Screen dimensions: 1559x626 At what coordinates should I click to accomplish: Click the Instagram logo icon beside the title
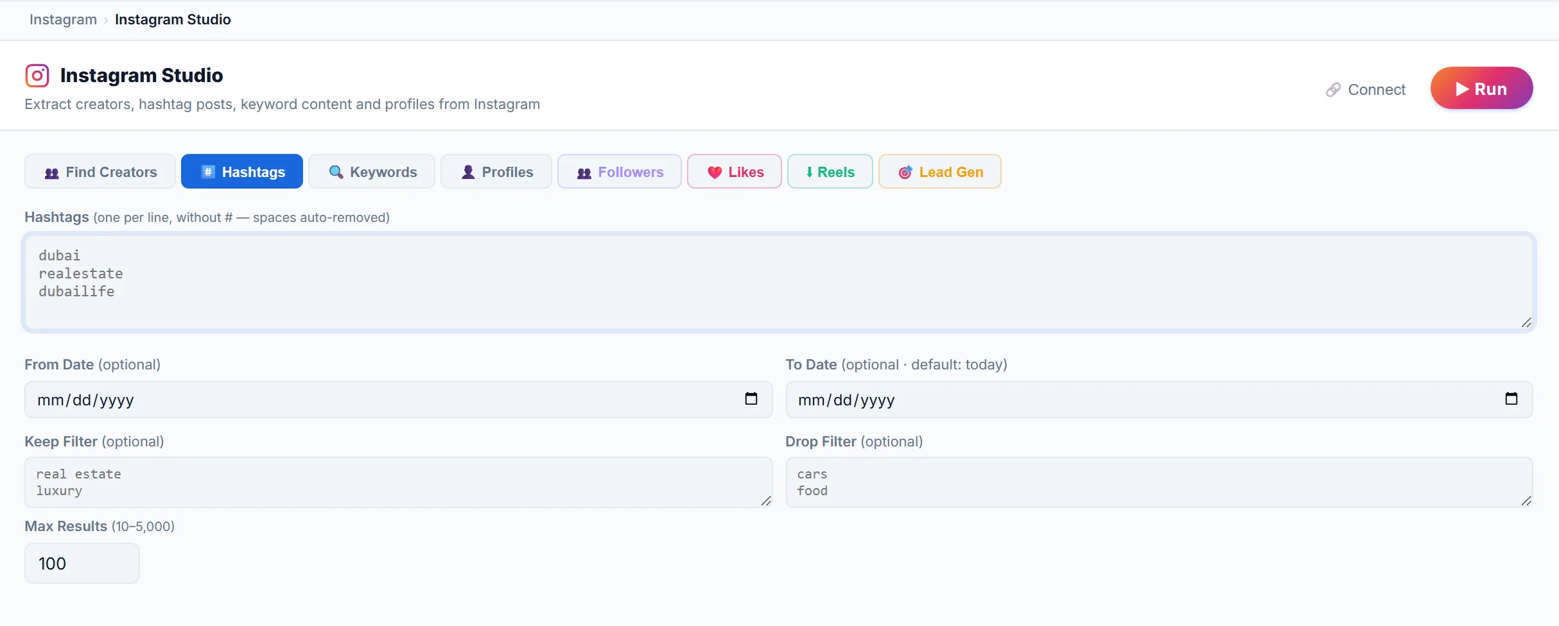tap(37, 76)
